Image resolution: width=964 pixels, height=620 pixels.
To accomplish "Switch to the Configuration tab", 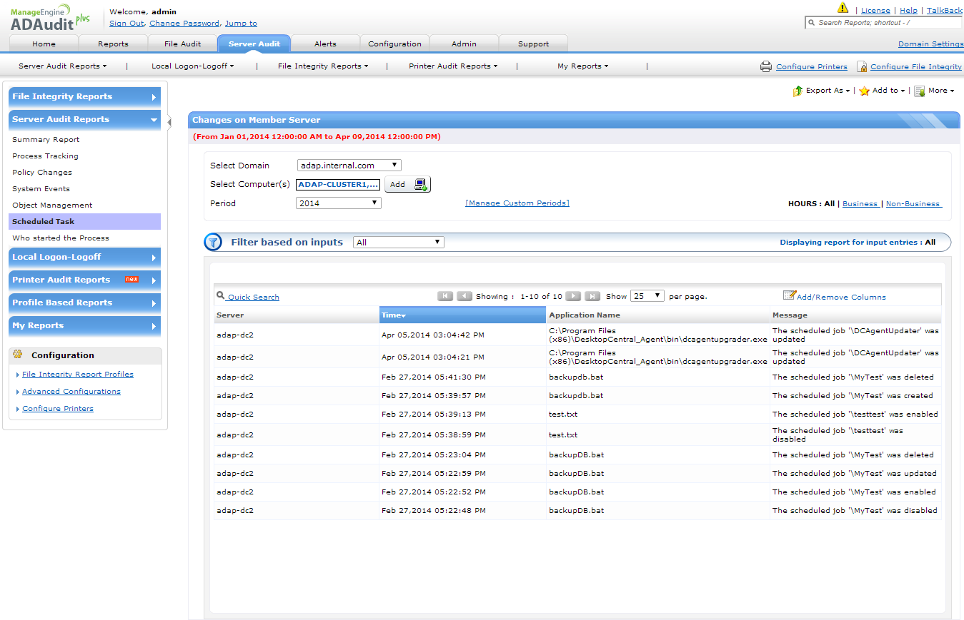I will coord(394,44).
